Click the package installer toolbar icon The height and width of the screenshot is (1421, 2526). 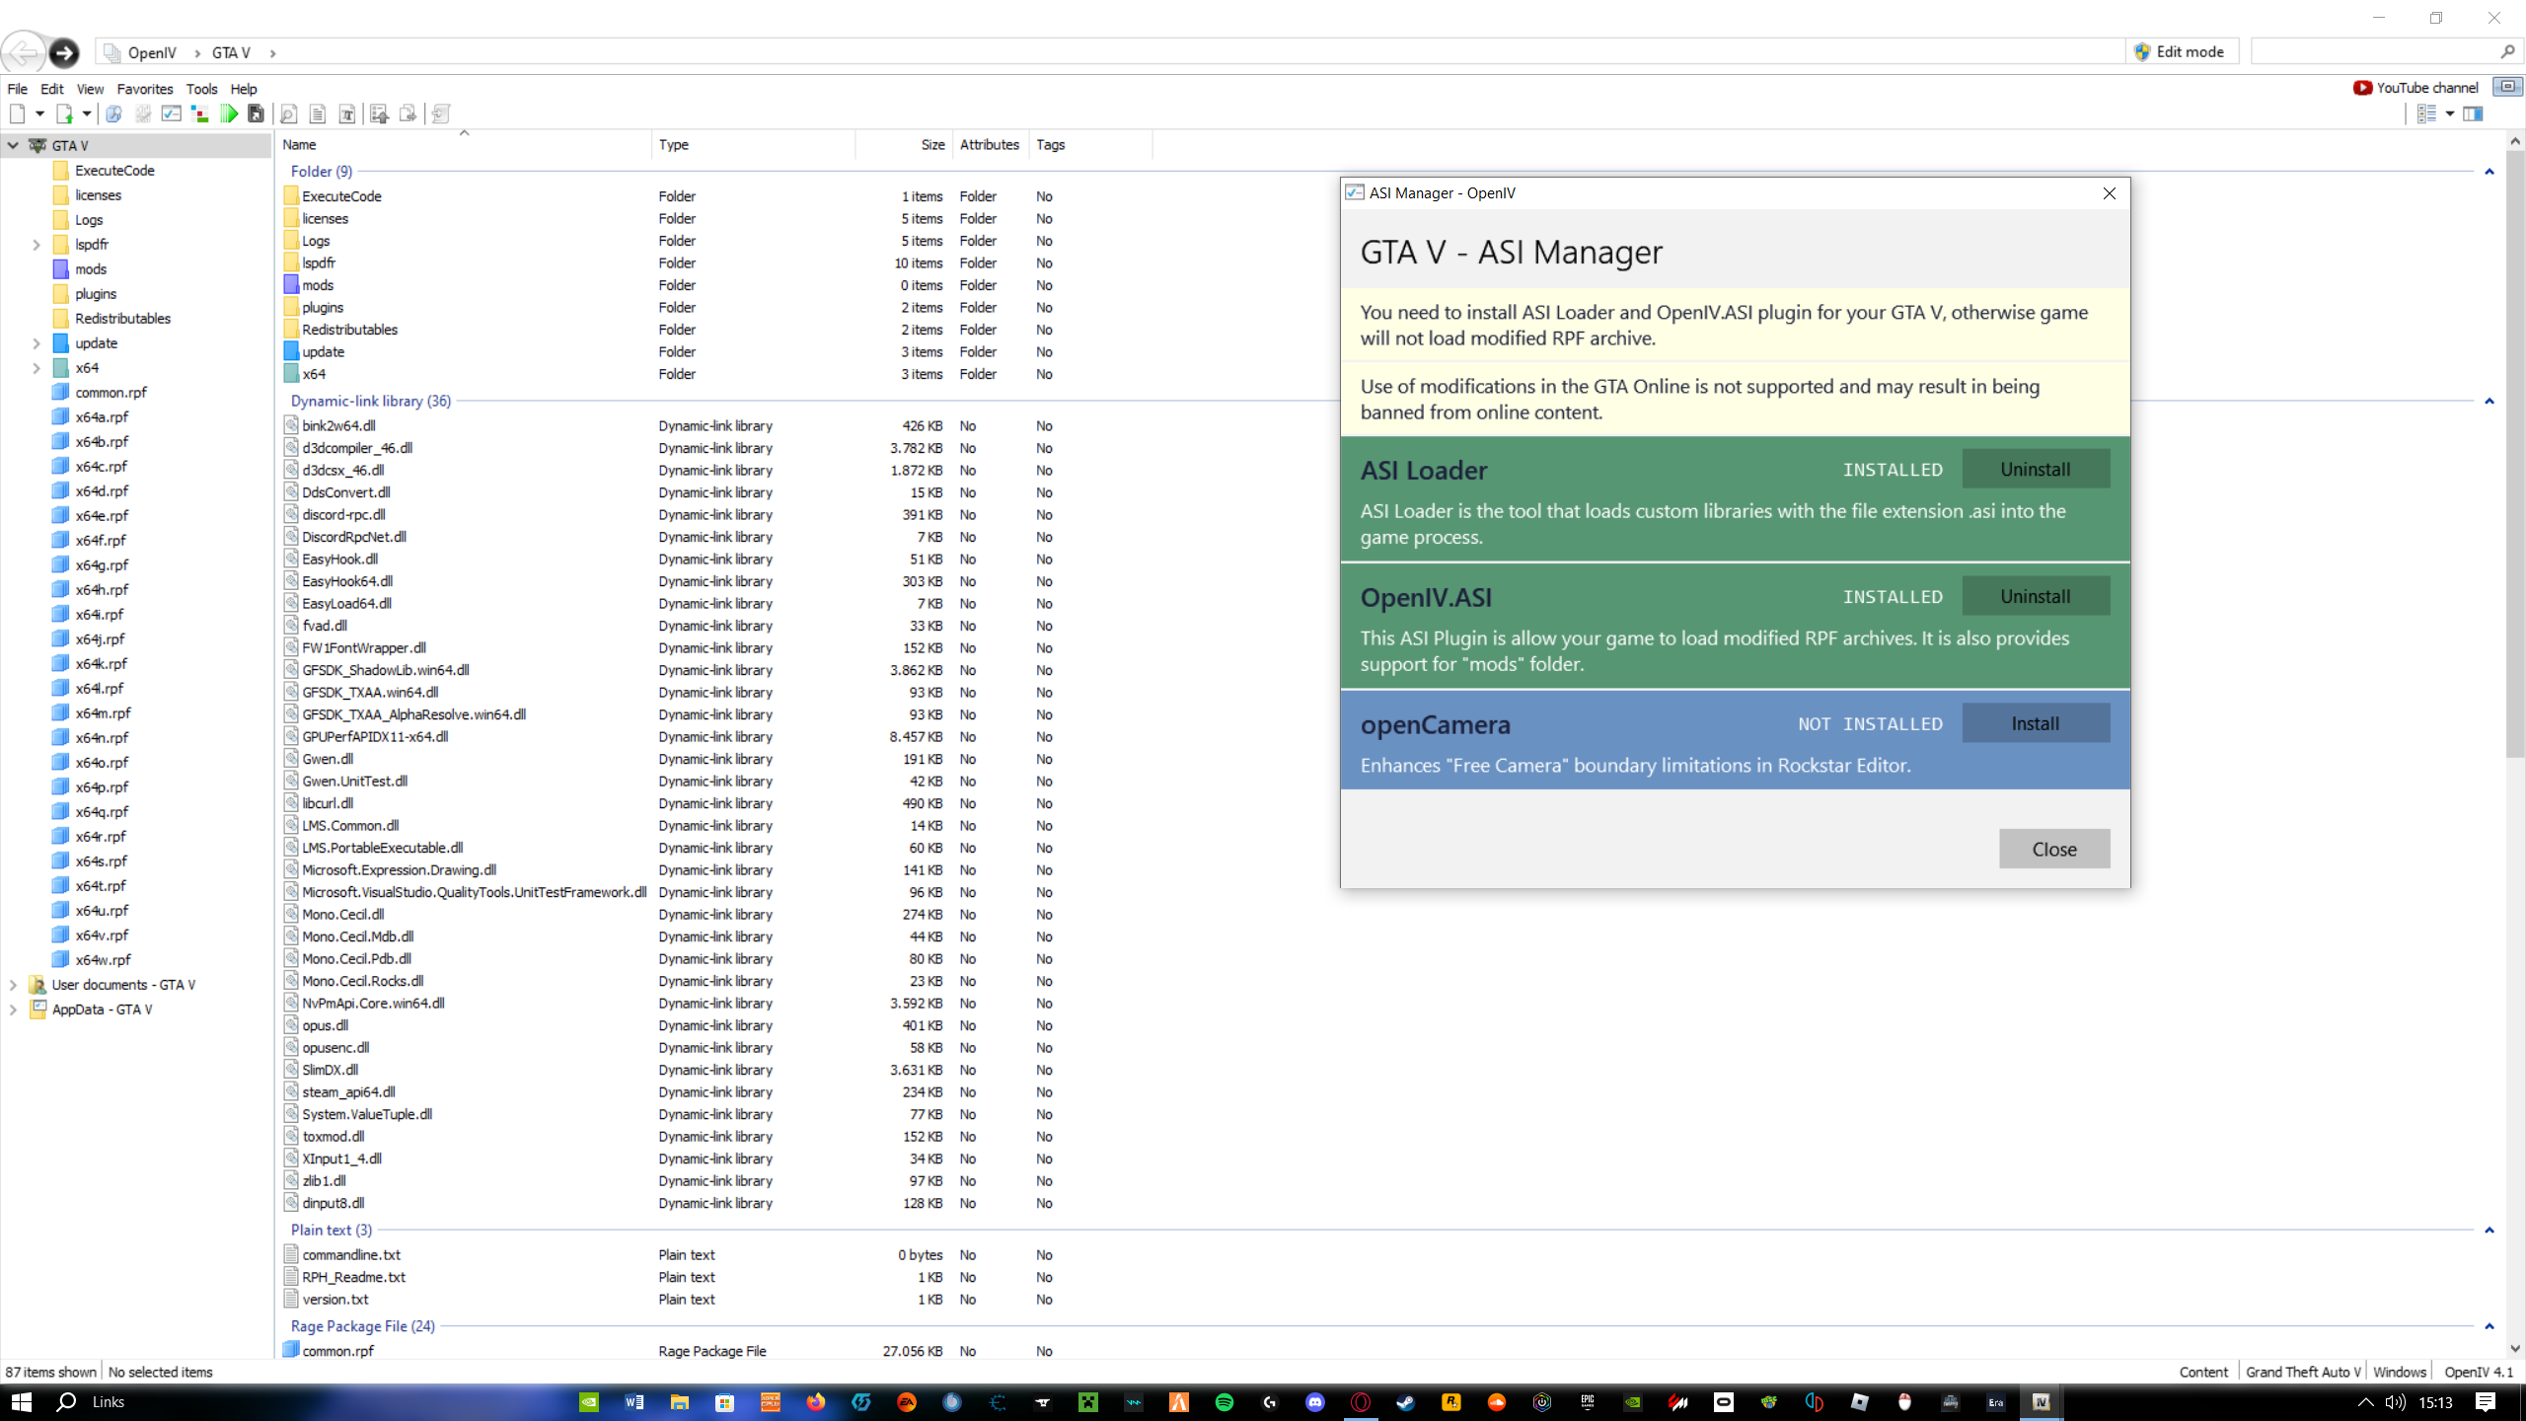pos(257,114)
